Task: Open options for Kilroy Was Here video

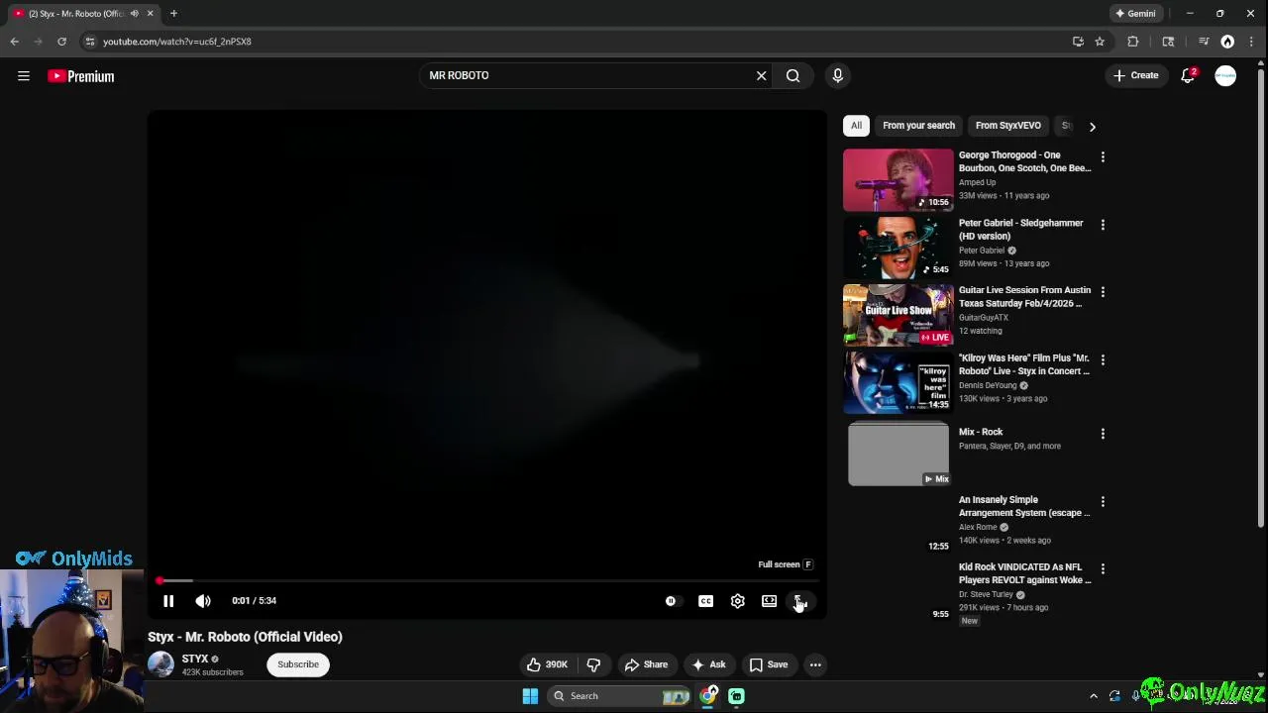Action: [1103, 359]
